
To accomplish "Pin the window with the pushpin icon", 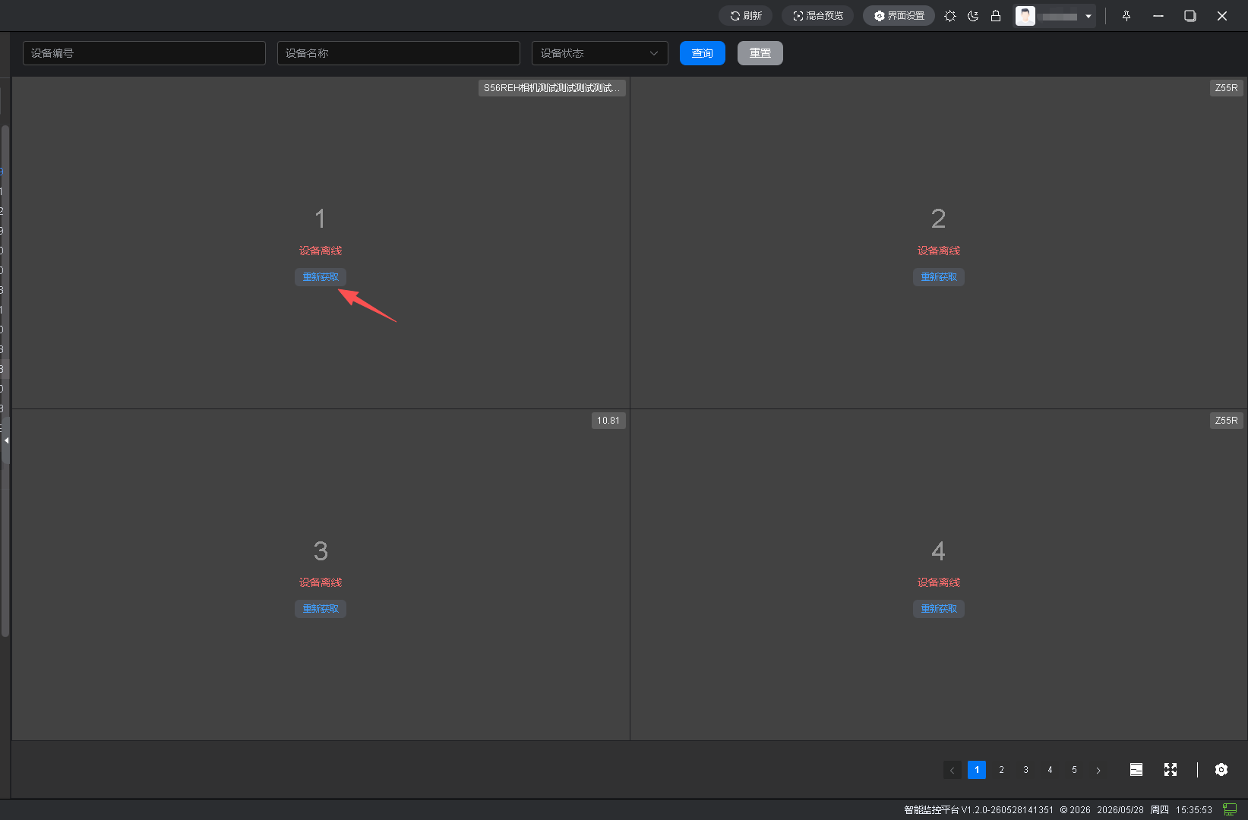I will (x=1126, y=16).
